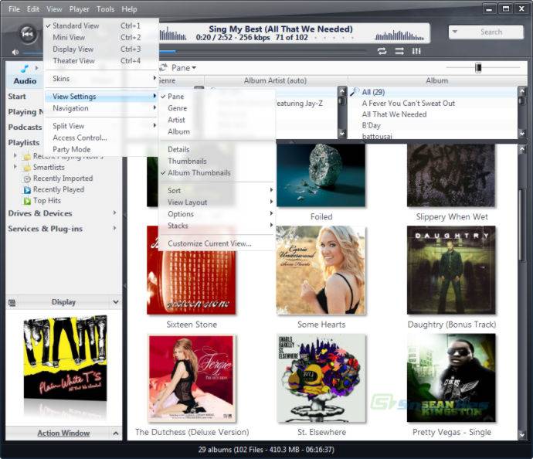Screen dimensions: 533x459
Task: Switch to Theater View
Action: pos(100,61)
